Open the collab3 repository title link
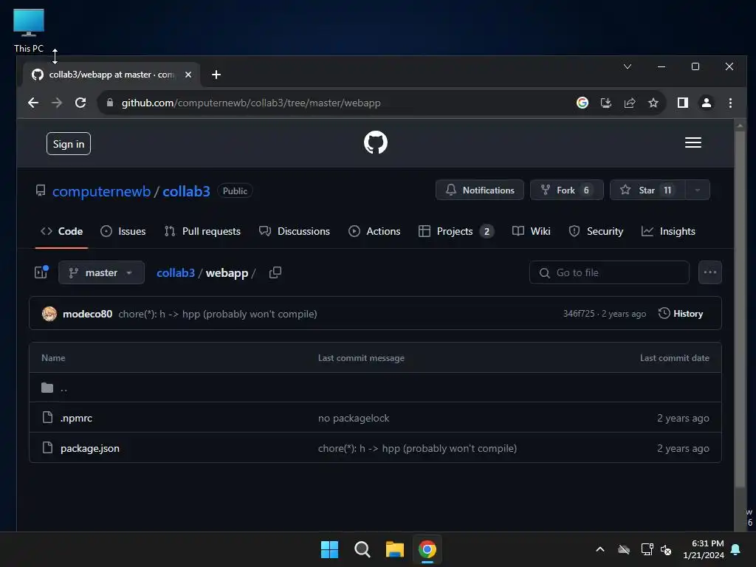 [x=186, y=191]
